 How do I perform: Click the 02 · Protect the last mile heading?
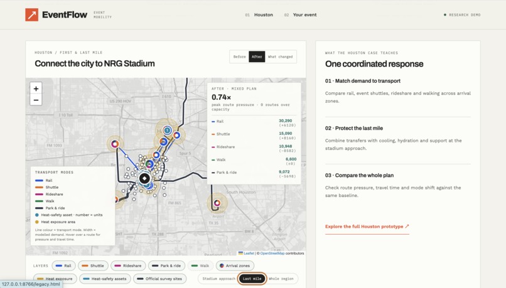coord(354,128)
